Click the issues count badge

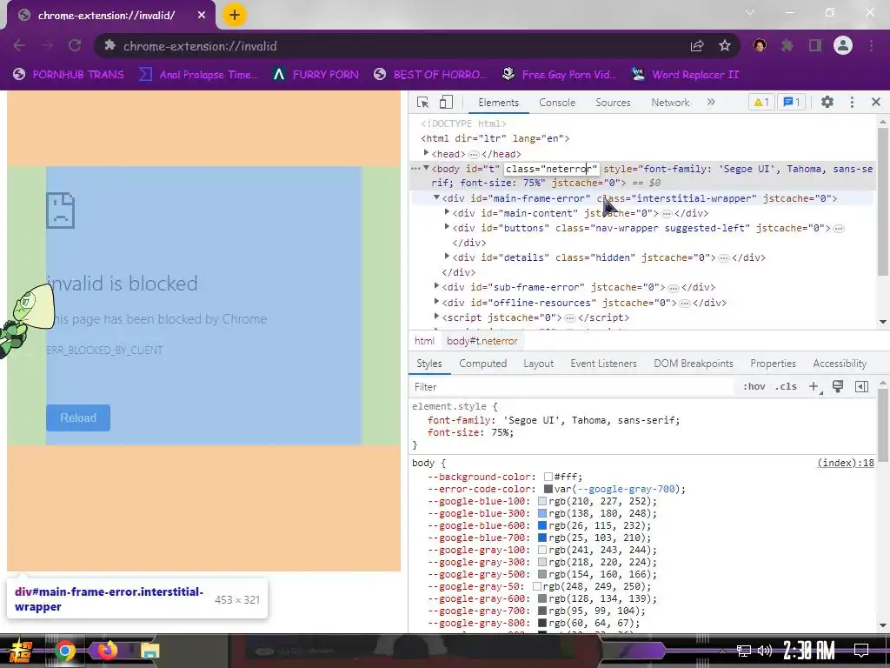point(791,103)
